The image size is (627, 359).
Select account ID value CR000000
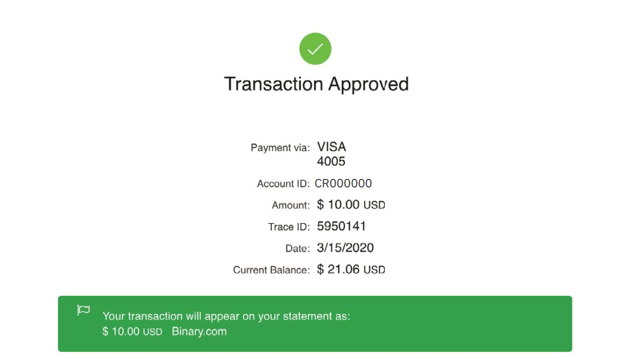[343, 183]
